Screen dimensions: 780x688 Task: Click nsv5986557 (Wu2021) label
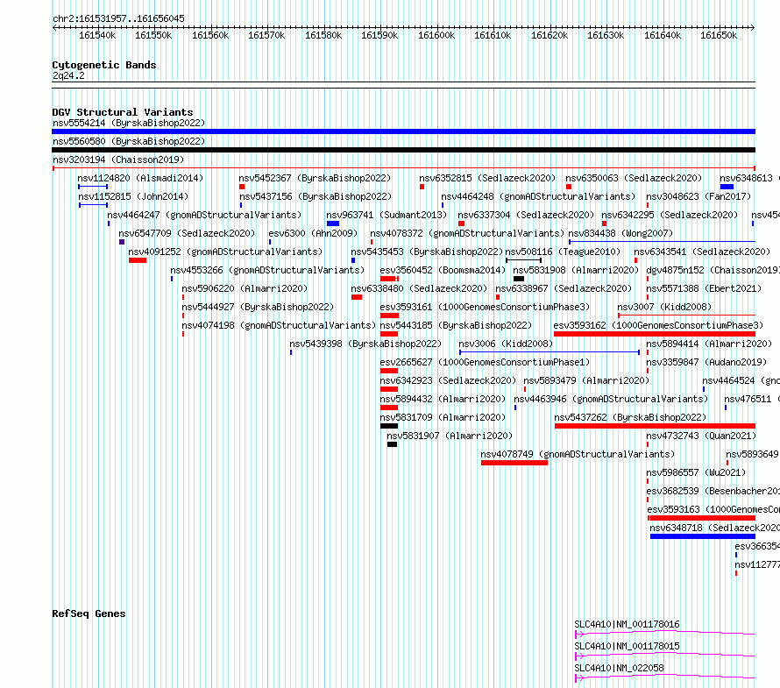(697, 472)
